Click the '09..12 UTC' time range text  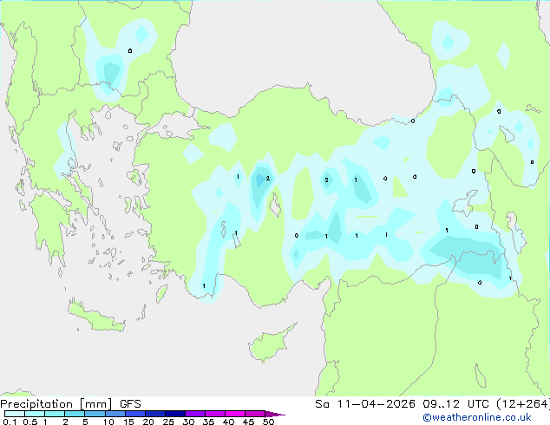[x=455, y=404]
